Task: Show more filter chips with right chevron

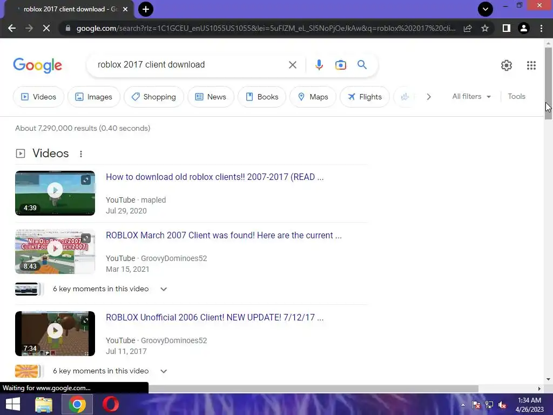Action: [x=428, y=97]
